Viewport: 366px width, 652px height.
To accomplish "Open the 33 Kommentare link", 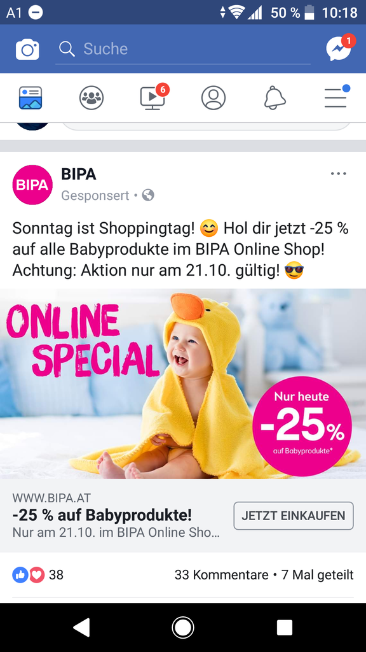I will pos(221,575).
